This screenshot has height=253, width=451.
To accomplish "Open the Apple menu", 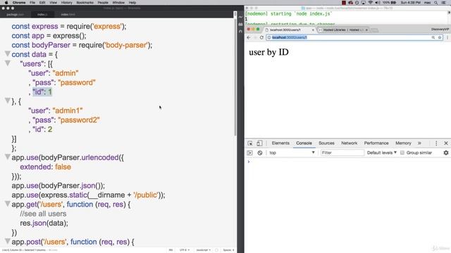I will coord(6,3).
